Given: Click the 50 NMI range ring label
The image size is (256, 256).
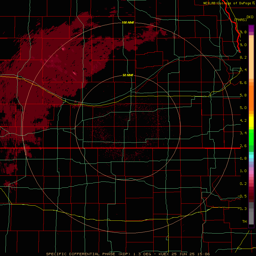Looking at the screenshot, I should pyautogui.click(x=128, y=75).
